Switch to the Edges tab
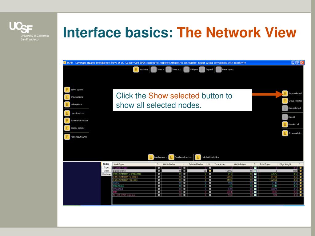 tap(106, 167)
